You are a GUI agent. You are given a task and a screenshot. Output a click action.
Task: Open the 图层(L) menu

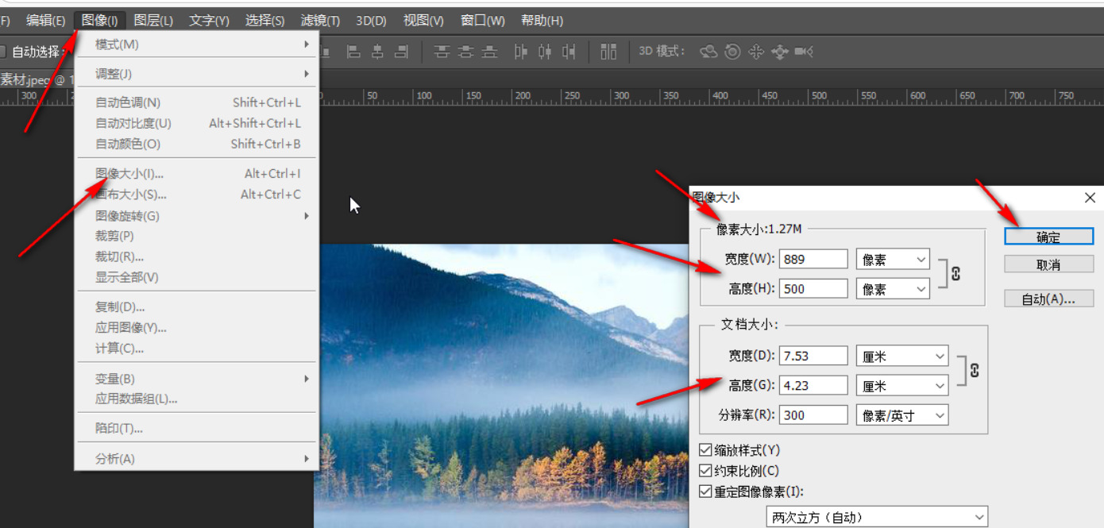click(x=153, y=21)
